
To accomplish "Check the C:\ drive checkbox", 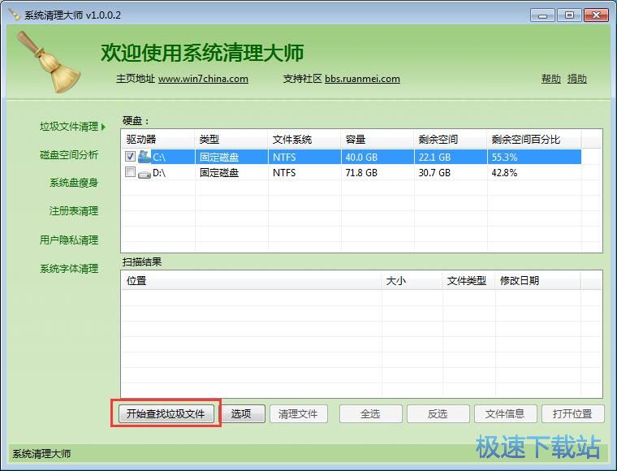I will 130,157.
